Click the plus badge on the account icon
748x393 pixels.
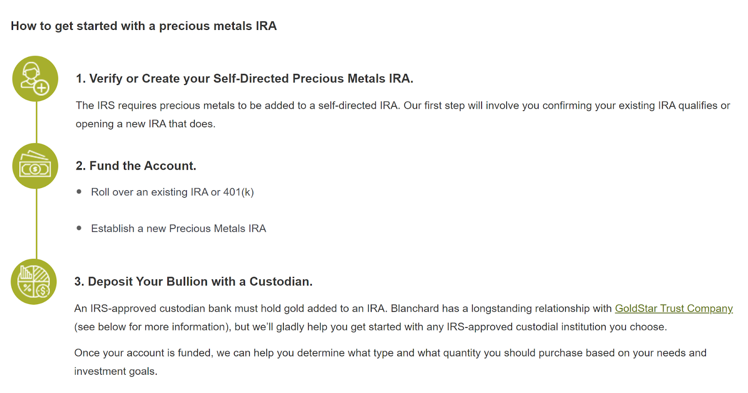pos(42,87)
